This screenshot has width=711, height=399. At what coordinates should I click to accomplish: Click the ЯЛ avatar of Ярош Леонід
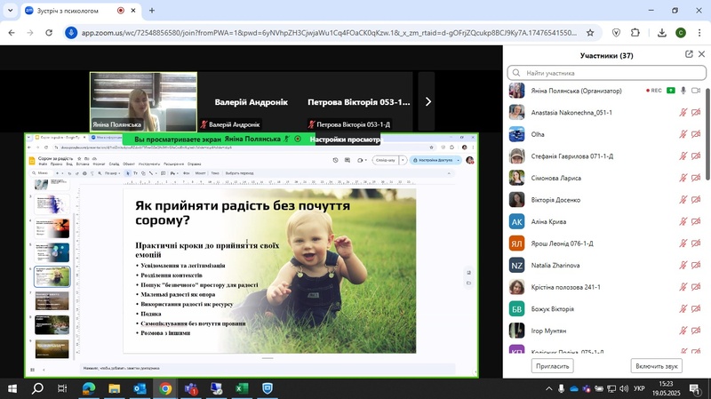tap(516, 243)
